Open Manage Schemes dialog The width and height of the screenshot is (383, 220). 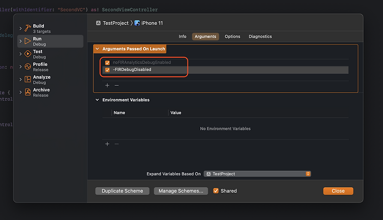181,191
